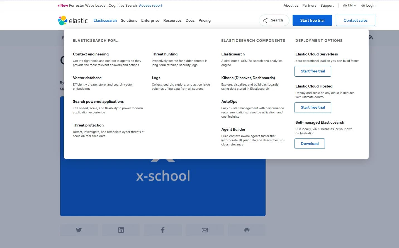Download self-managed Elasticsearch
The height and width of the screenshot is (248, 399).
[310, 144]
